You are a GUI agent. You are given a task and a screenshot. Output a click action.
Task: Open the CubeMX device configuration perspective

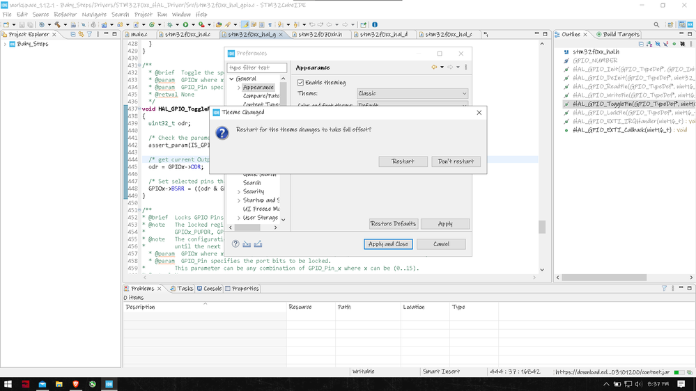tap(690, 25)
